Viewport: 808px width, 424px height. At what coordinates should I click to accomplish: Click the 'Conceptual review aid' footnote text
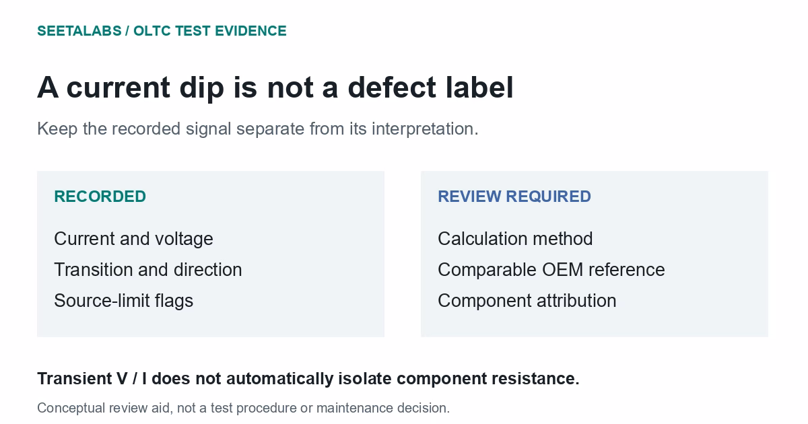click(x=243, y=408)
